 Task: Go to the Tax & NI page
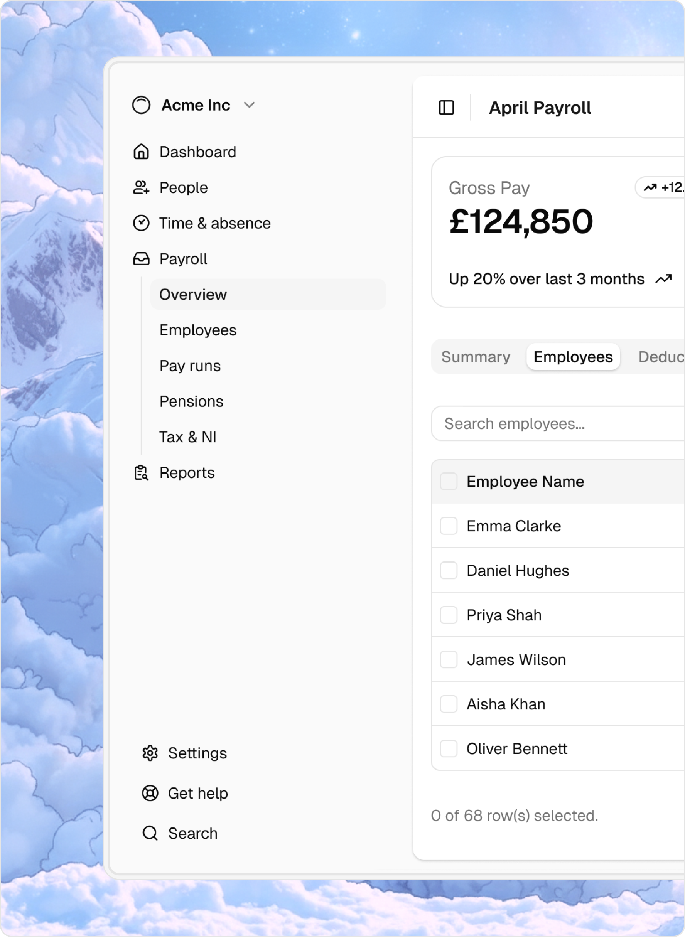click(188, 437)
